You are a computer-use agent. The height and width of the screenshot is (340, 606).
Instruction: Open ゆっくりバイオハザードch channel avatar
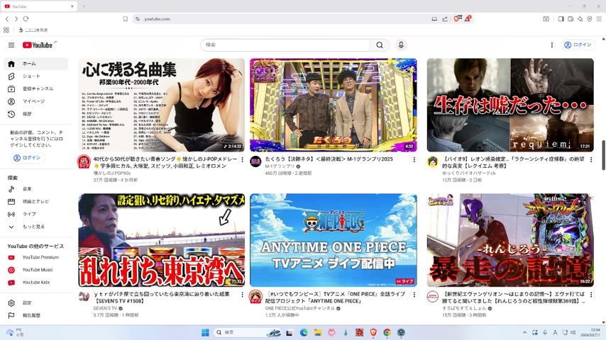click(432, 161)
